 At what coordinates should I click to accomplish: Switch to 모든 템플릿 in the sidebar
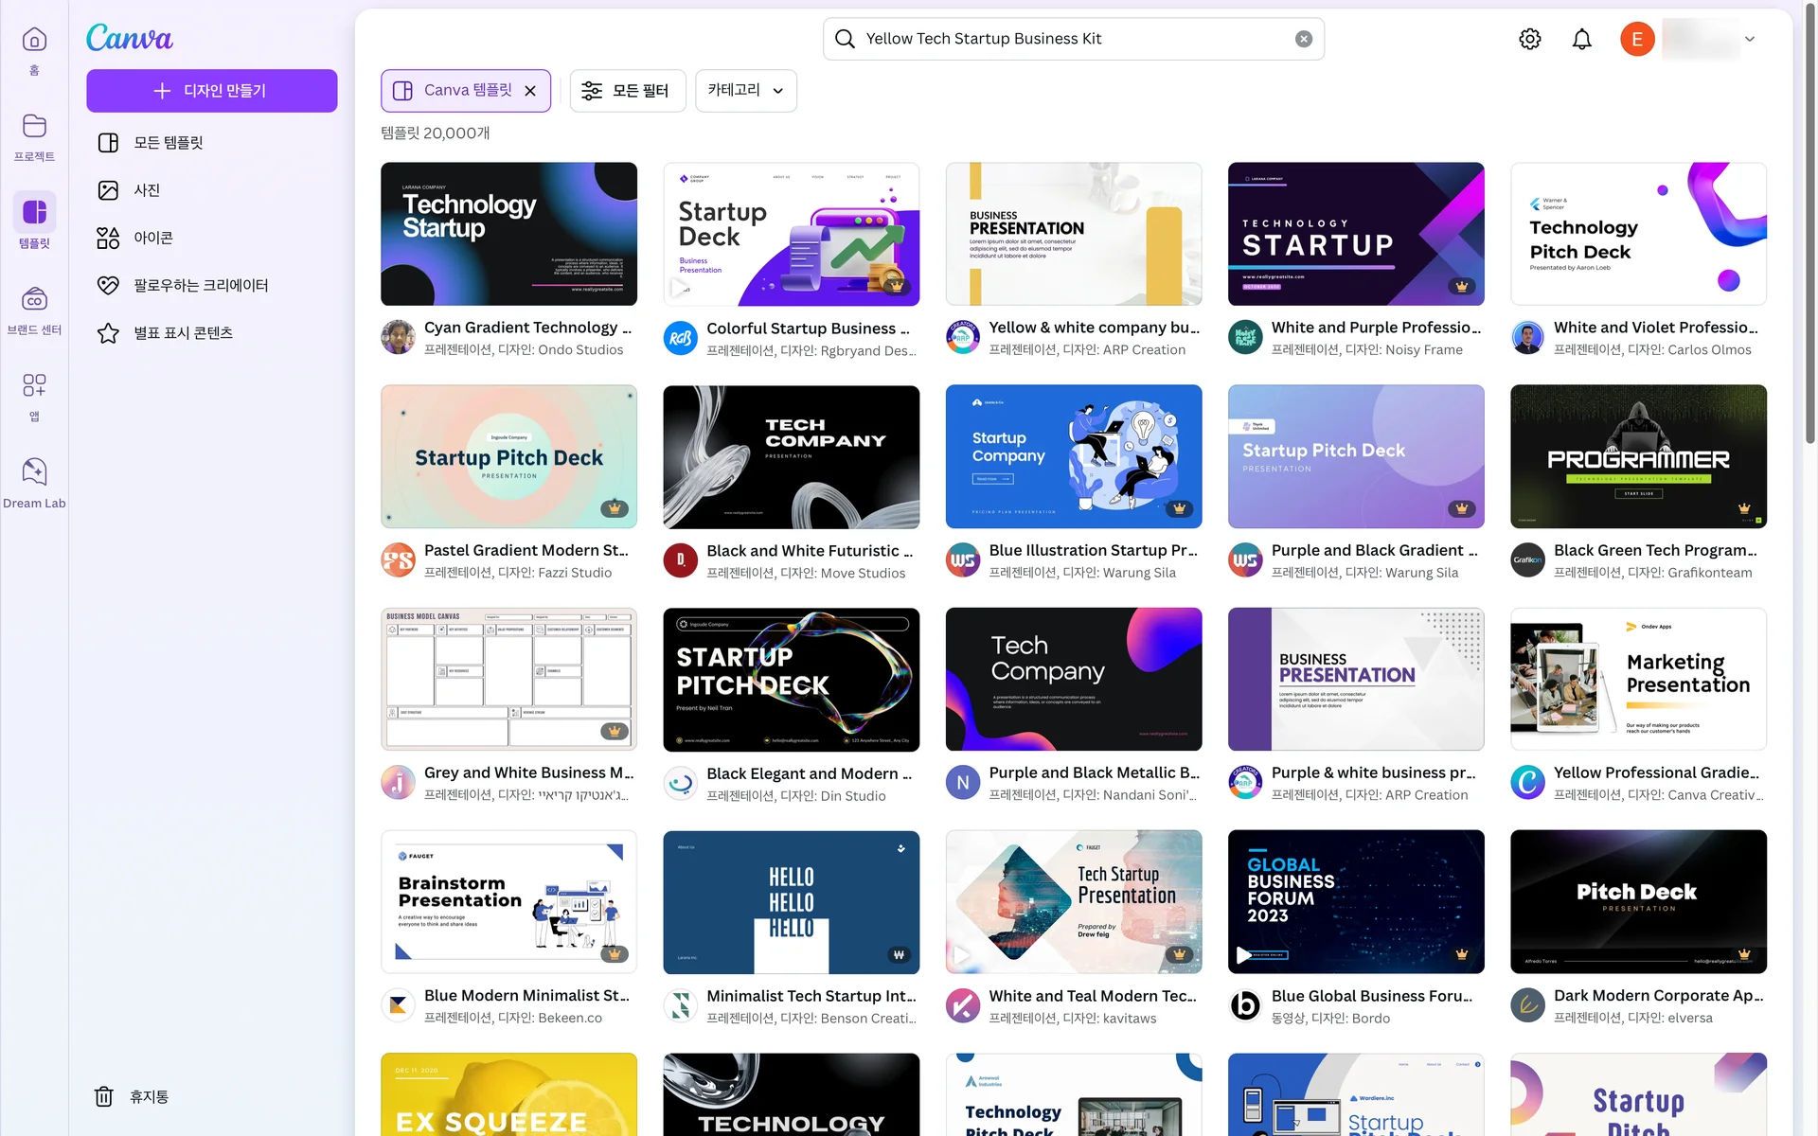tap(170, 142)
